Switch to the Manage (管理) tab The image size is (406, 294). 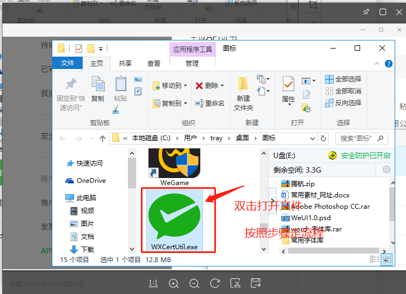pyautogui.click(x=192, y=64)
